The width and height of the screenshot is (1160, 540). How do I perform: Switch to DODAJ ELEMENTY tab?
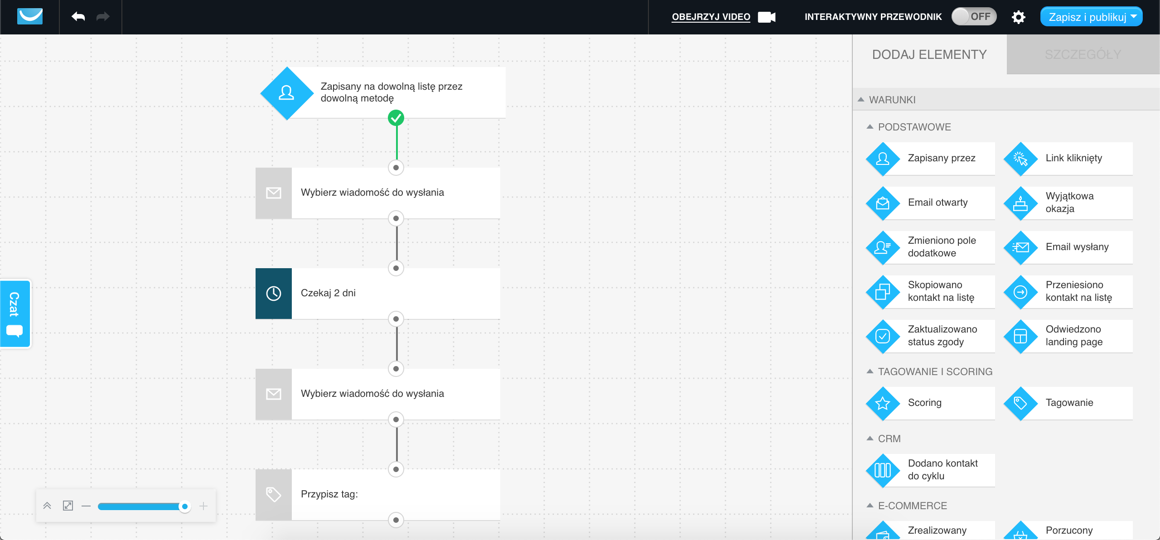coord(929,54)
